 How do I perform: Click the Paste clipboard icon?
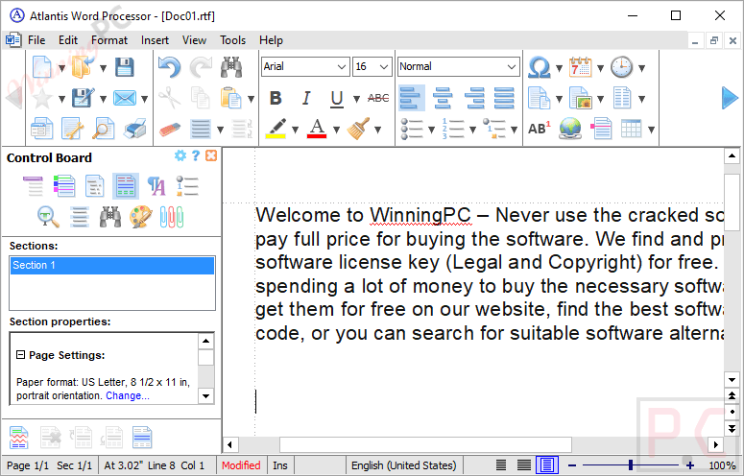[231, 98]
